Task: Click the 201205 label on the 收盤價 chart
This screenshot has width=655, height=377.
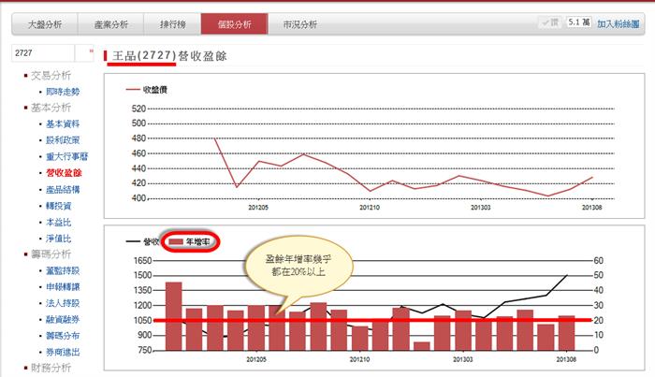Action: (258, 207)
